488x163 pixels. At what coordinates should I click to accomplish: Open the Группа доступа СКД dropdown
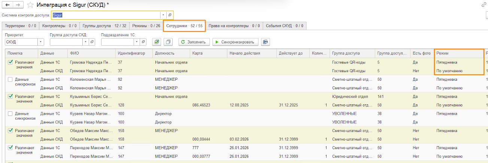(x=86, y=42)
